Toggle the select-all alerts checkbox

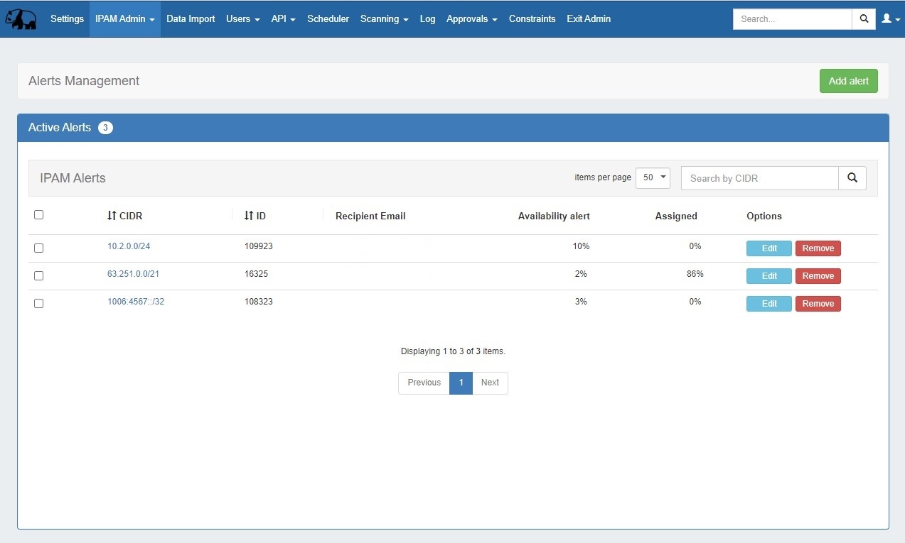tap(39, 215)
